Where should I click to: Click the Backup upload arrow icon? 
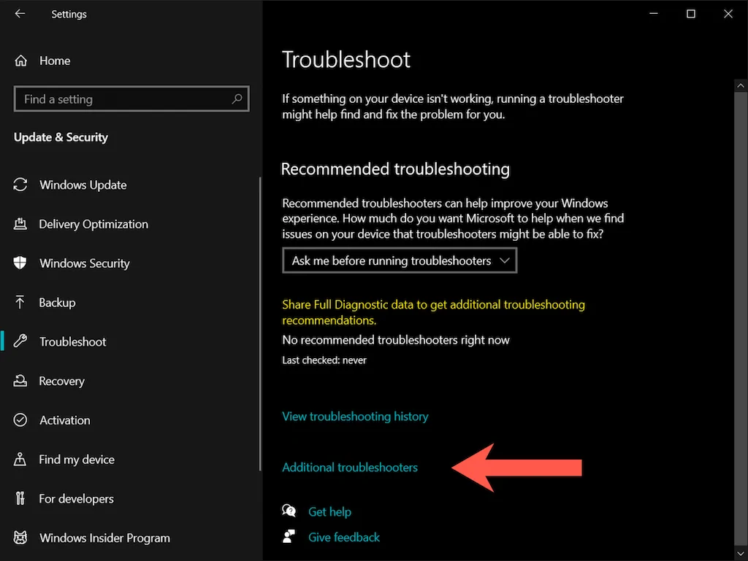point(20,303)
